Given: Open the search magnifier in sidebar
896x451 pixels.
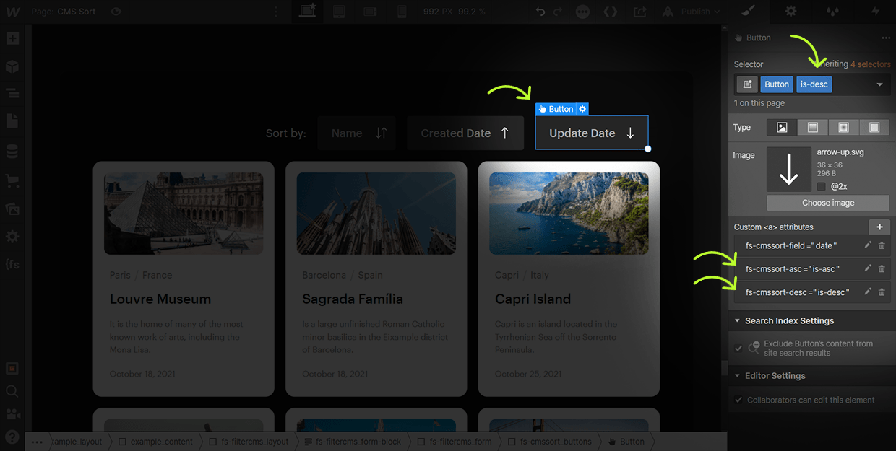Looking at the screenshot, I should tap(12, 391).
